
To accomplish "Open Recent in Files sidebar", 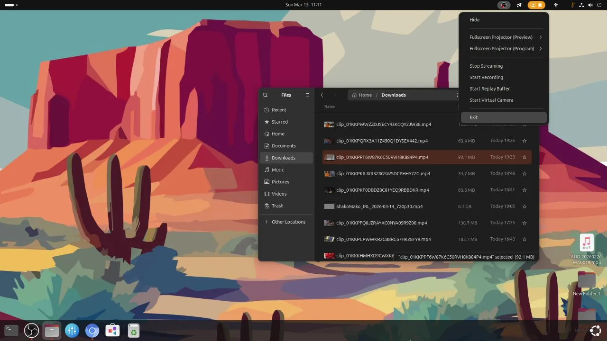I will coord(286,110).
